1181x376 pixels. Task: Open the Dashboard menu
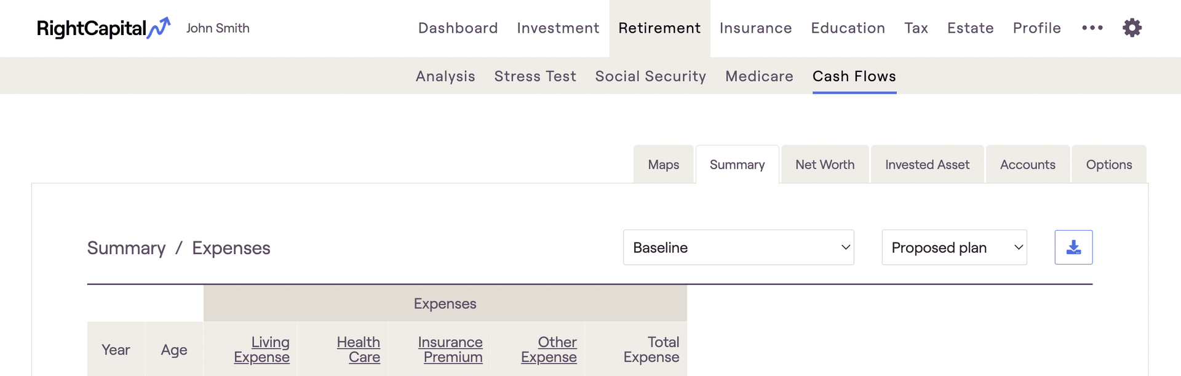458,28
